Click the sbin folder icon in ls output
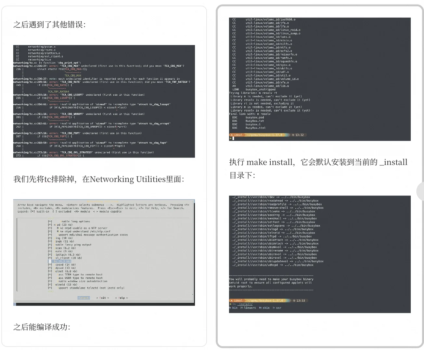Image resolution: width=424 pixels, height=350 pixels. tap(260, 308)
